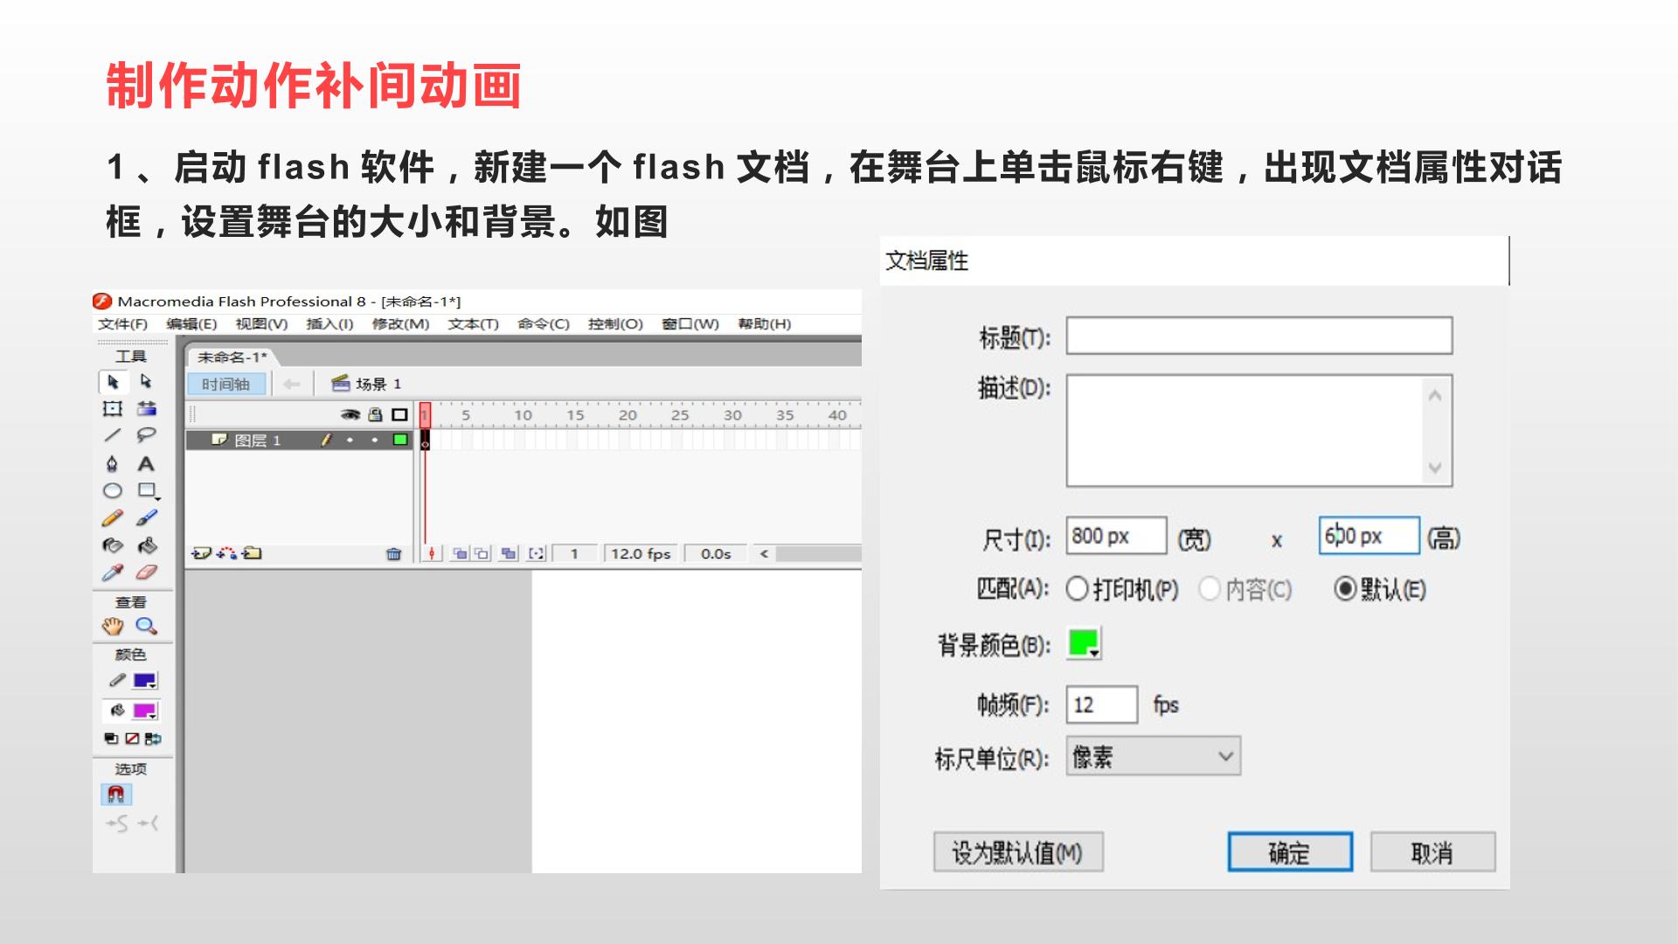Click the 标题(T) input field
Screen dimensions: 1678x944
[1259, 336]
